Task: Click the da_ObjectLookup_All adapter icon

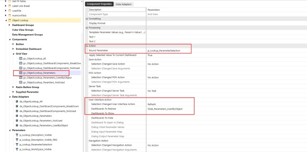Action: [x=17, y=102]
